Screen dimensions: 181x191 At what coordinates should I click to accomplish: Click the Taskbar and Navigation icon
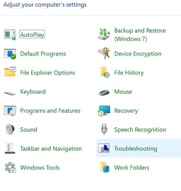coord(10,148)
